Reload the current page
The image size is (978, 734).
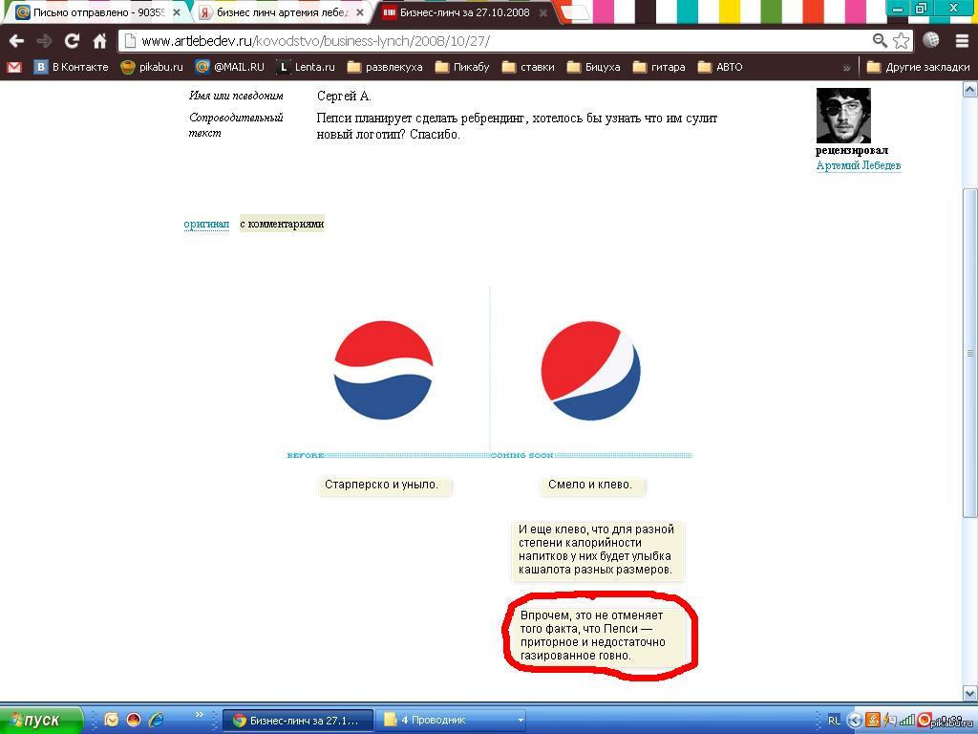point(72,41)
